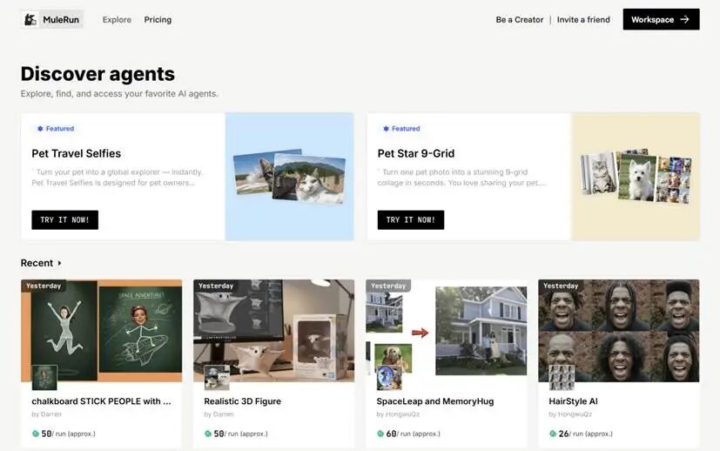Click the Realistic 3D Figure creator avatar

click(217, 377)
